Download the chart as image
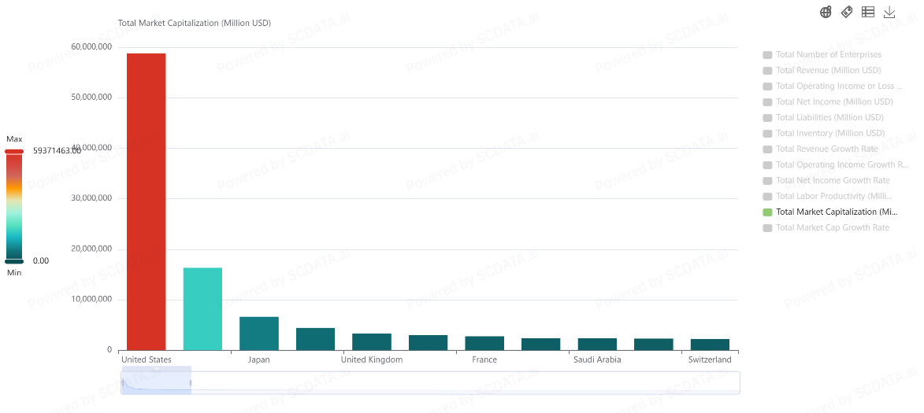This screenshot has height=413, width=924. pyautogui.click(x=889, y=12)
